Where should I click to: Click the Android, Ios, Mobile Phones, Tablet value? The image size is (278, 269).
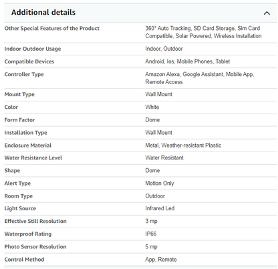coord(188,61)
